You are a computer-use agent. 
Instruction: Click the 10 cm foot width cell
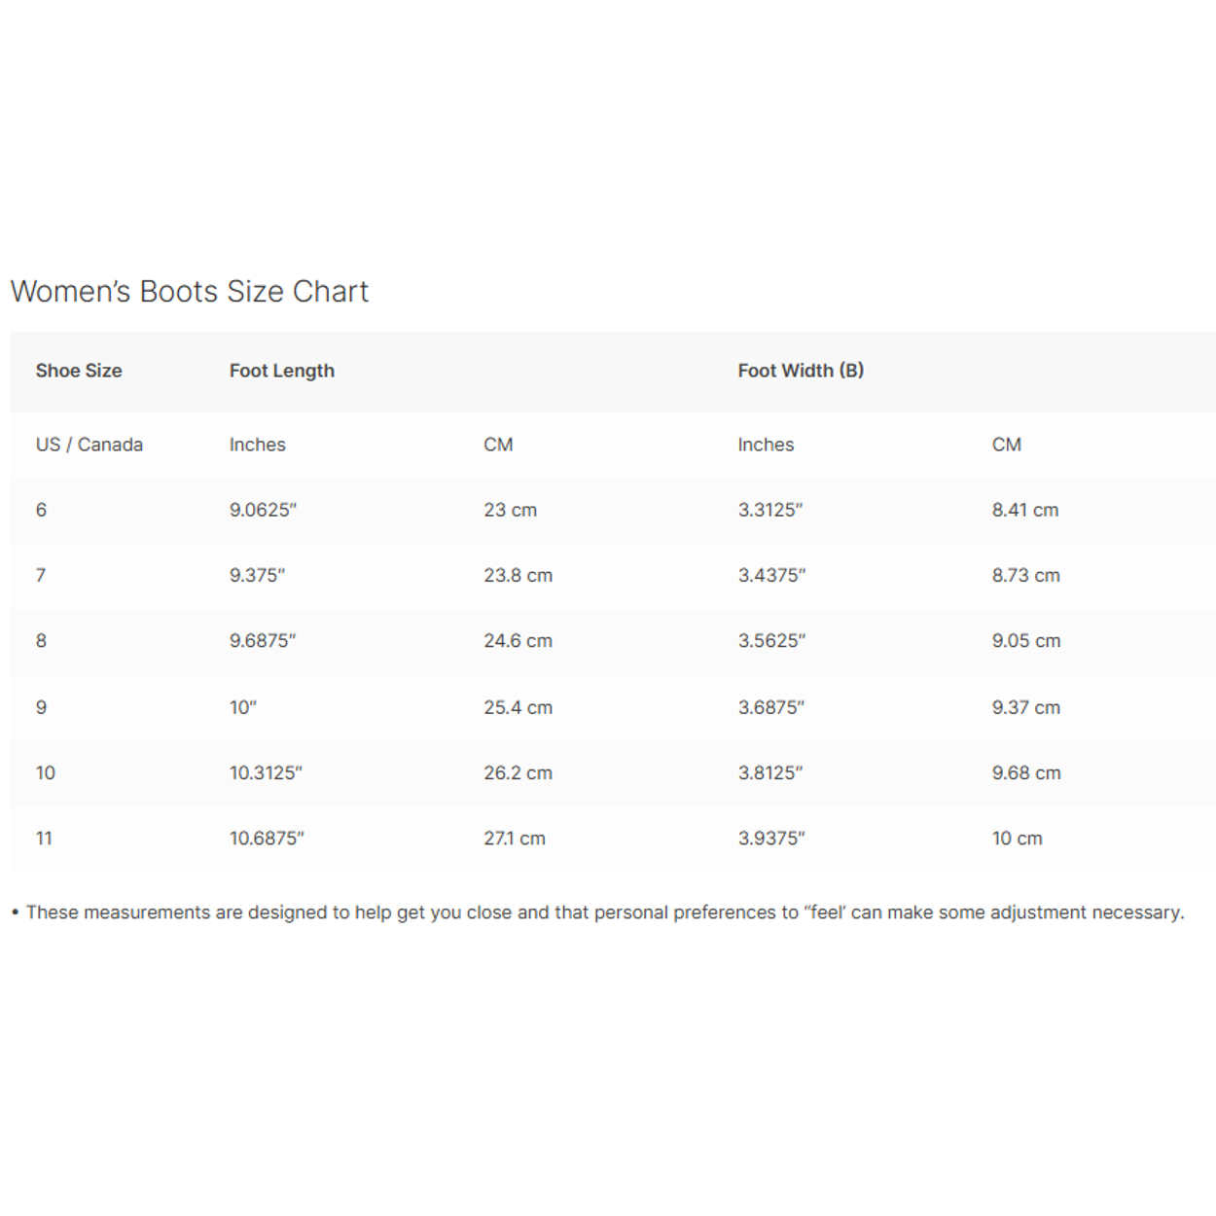(x=1017, y=839)
